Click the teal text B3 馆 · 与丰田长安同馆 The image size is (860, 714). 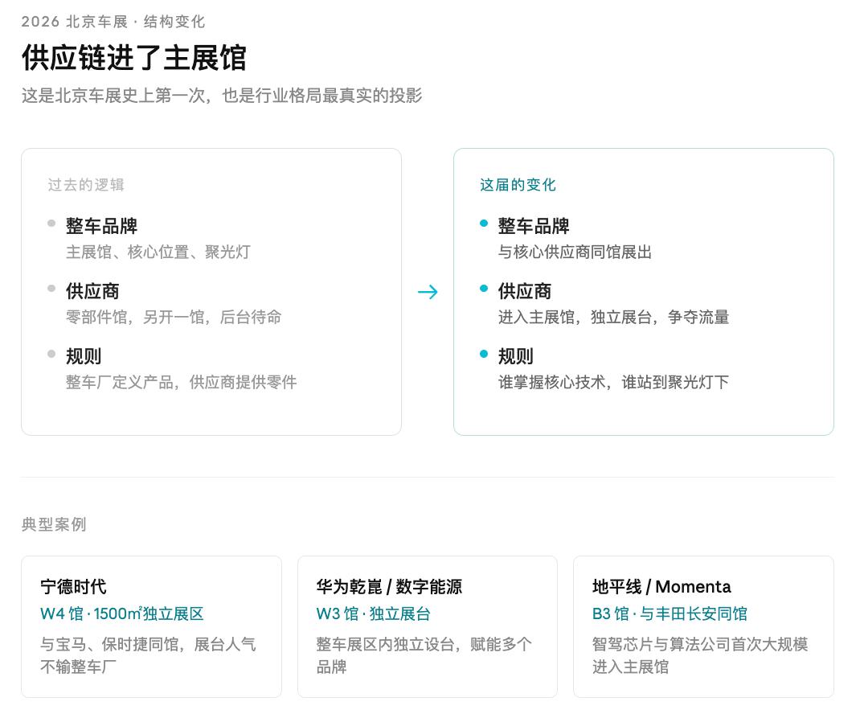click(670, 613)
